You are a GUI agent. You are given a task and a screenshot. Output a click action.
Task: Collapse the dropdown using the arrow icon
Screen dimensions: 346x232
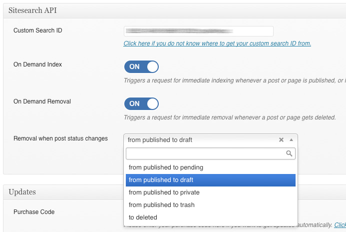[292, 140]
